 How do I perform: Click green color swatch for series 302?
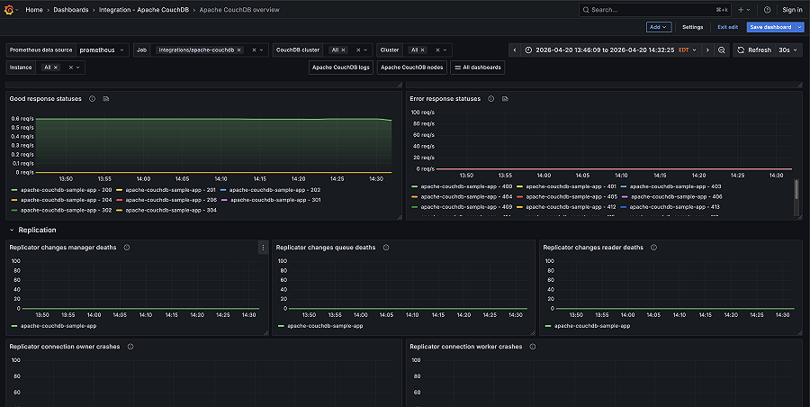(x=14, y=211)
